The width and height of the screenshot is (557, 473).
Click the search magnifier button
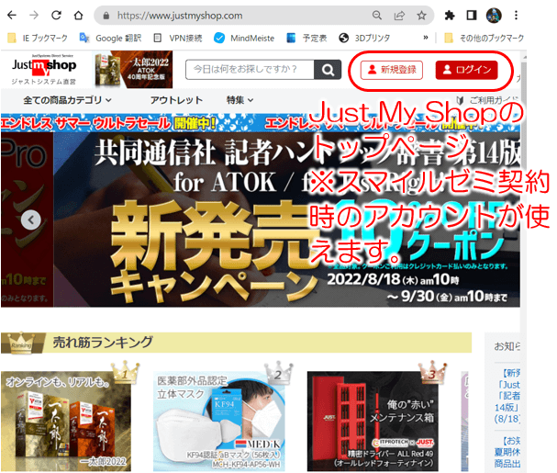point(328,70)
